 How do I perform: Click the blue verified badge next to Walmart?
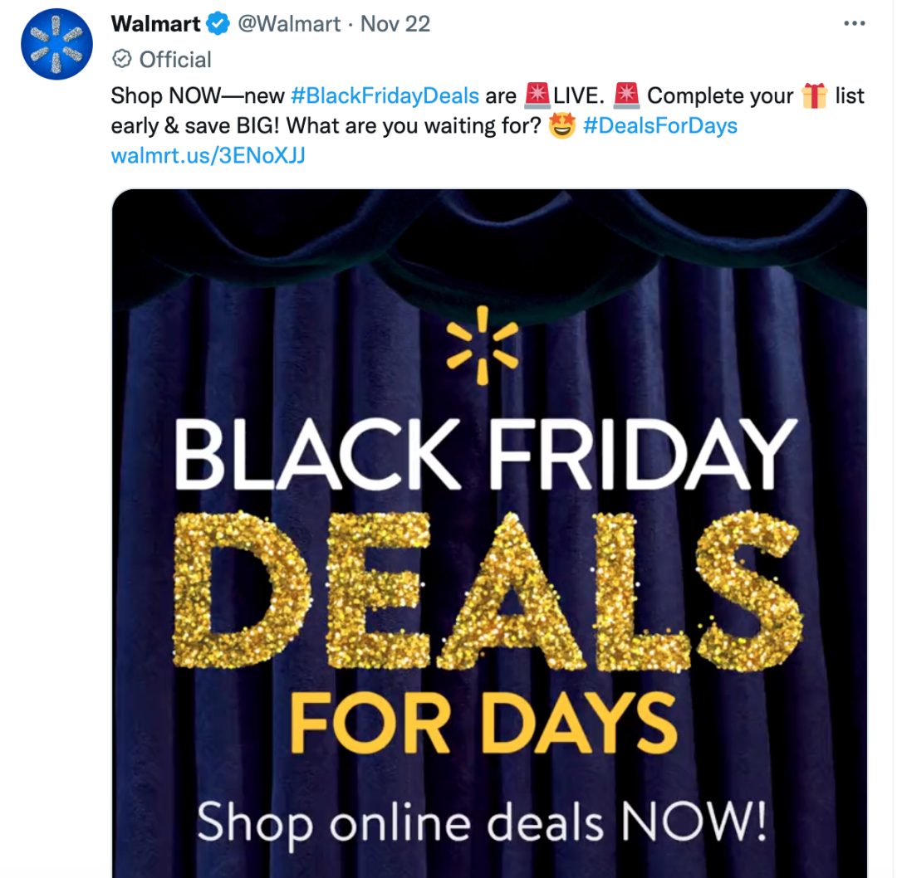(218, 24)
